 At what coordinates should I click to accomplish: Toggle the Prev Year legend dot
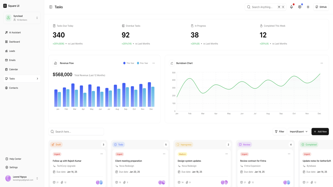pos(138,63)
